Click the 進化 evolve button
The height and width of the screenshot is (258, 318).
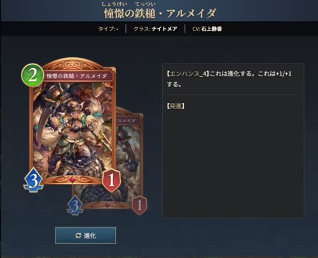coord(86,235)
